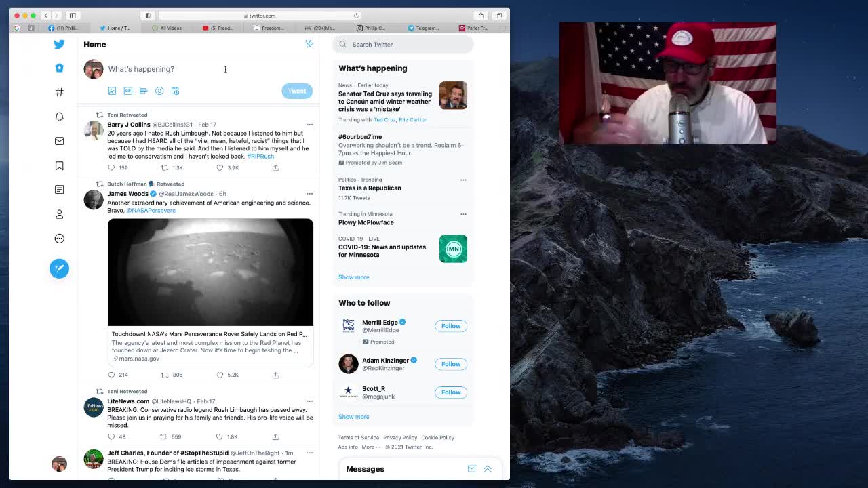
Task: Open @NASAPersevere mention link
Action: click(151, 211)
